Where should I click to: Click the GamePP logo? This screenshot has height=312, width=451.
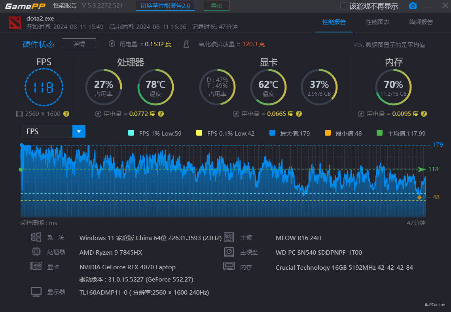[x=25, y=6]
